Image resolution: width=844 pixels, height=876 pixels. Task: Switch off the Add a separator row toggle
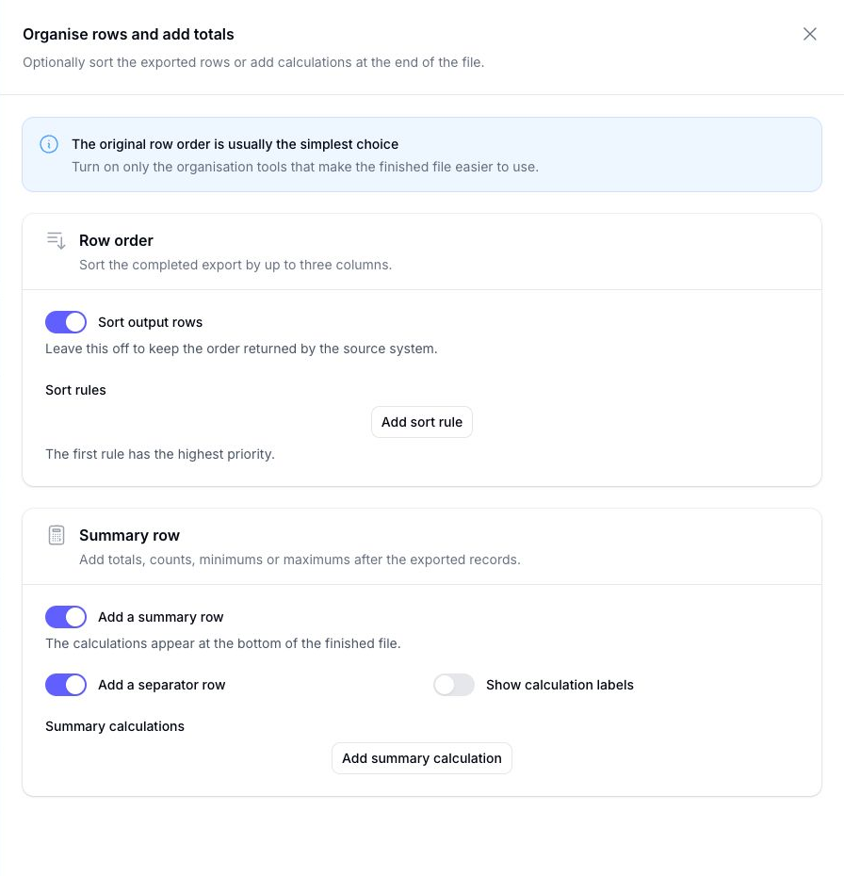(66, 685)
